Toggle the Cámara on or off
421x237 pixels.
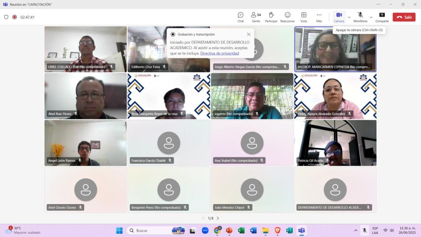tap(339, 17)
